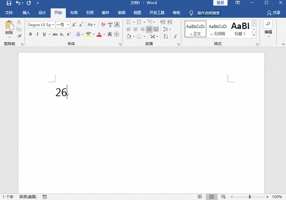The width and height of the screenshot is (286, 200).
Task: Click the Clear All Formatting eraser icon
Action: click(x=103, y=25)
